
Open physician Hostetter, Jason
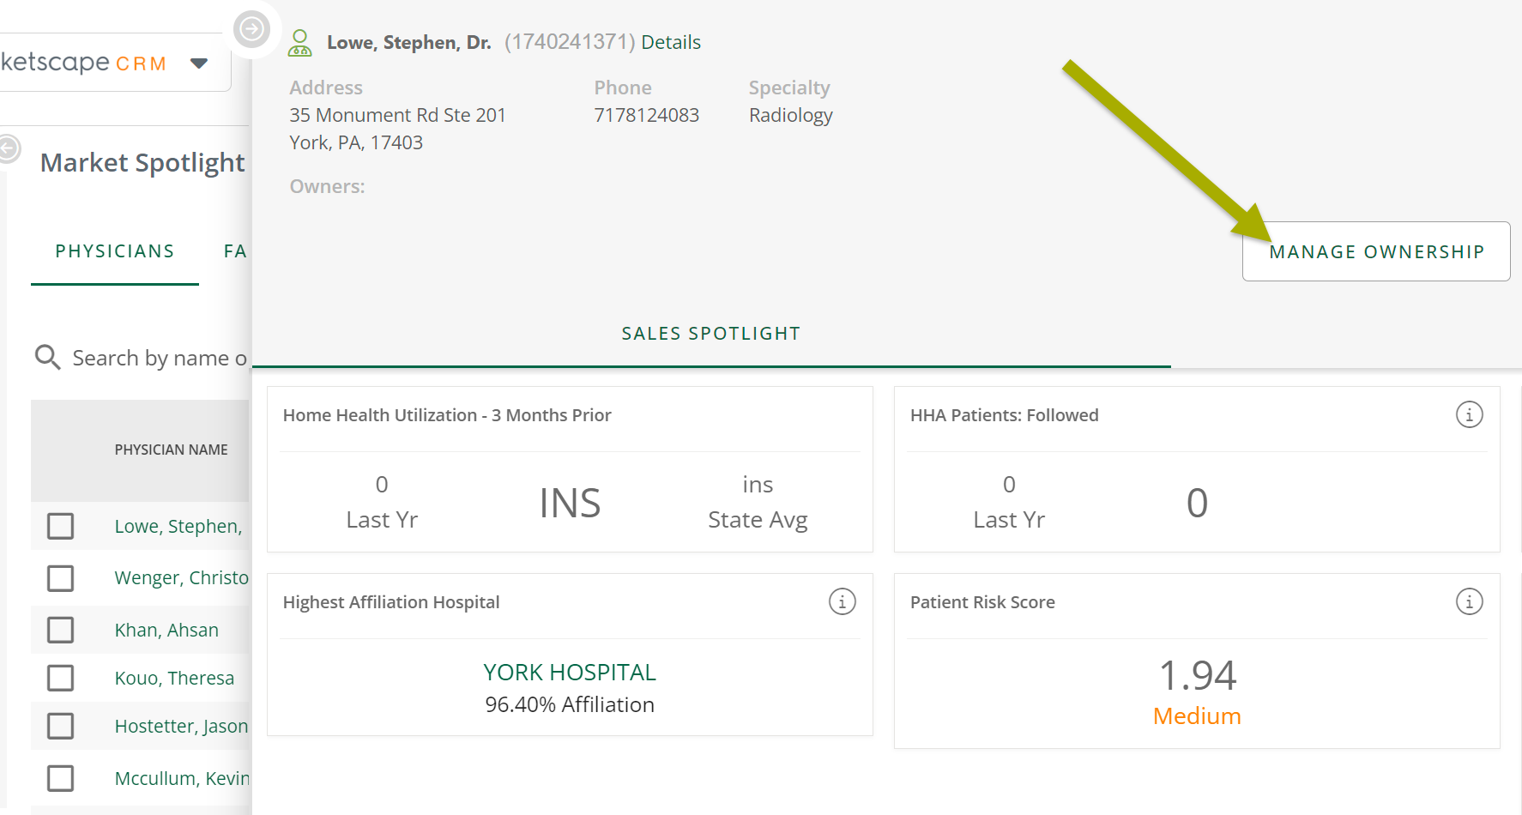pyautogui.click(x=181, y=726)
